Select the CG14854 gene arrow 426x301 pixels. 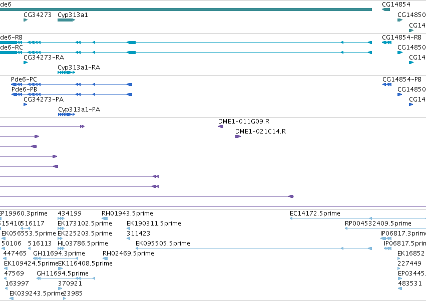click(x=386, y=9)
